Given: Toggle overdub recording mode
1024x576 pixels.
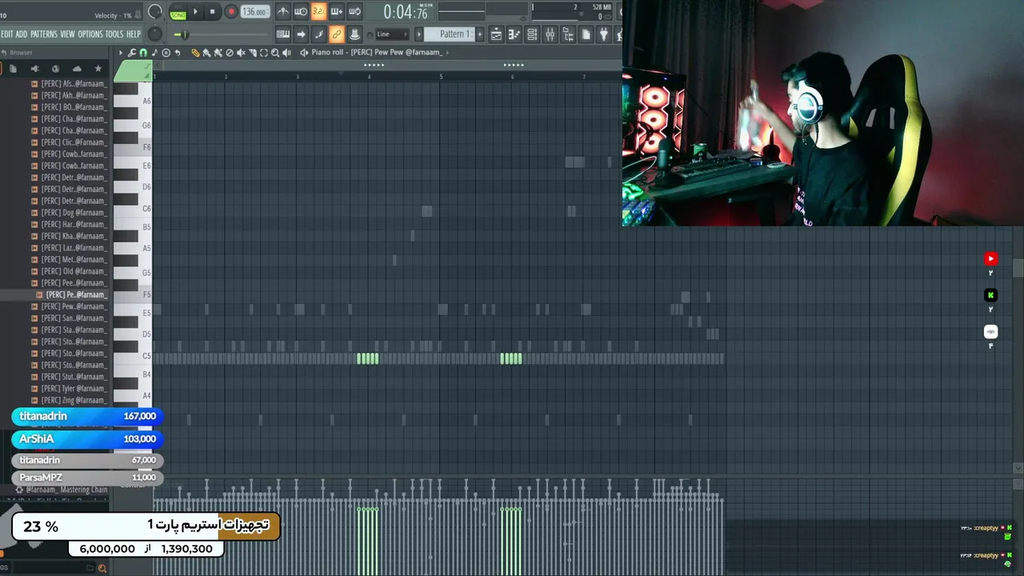Looking at the screenshot, I should click(336, 11).
